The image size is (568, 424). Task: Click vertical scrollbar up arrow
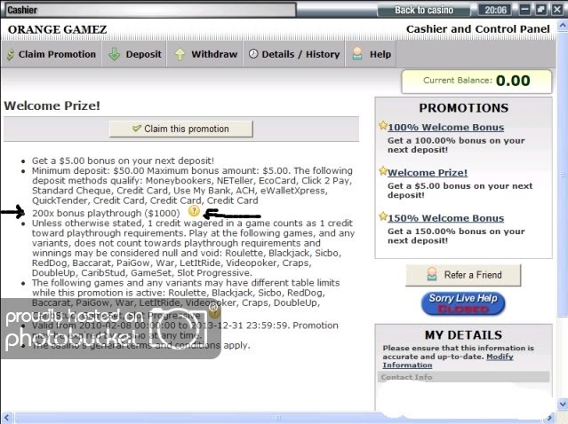pos(563,26)
